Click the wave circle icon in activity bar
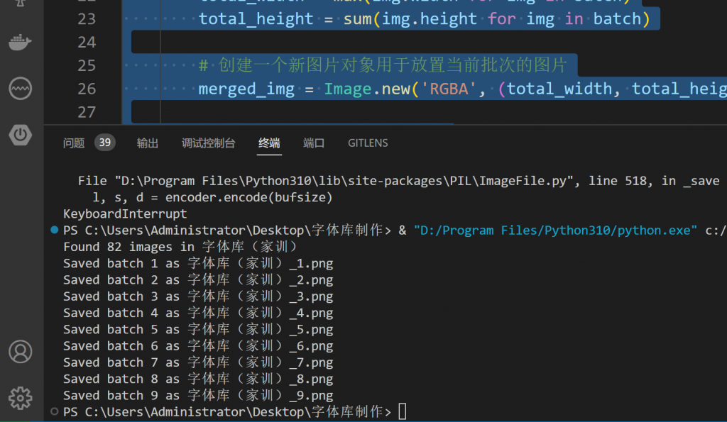 click(x=20, y=89)
